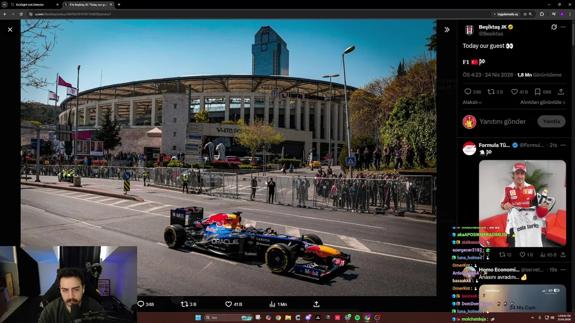The image size is (575, 323).
Task: Open Spotify from the taskbar
Action: (x=357, y=318)
